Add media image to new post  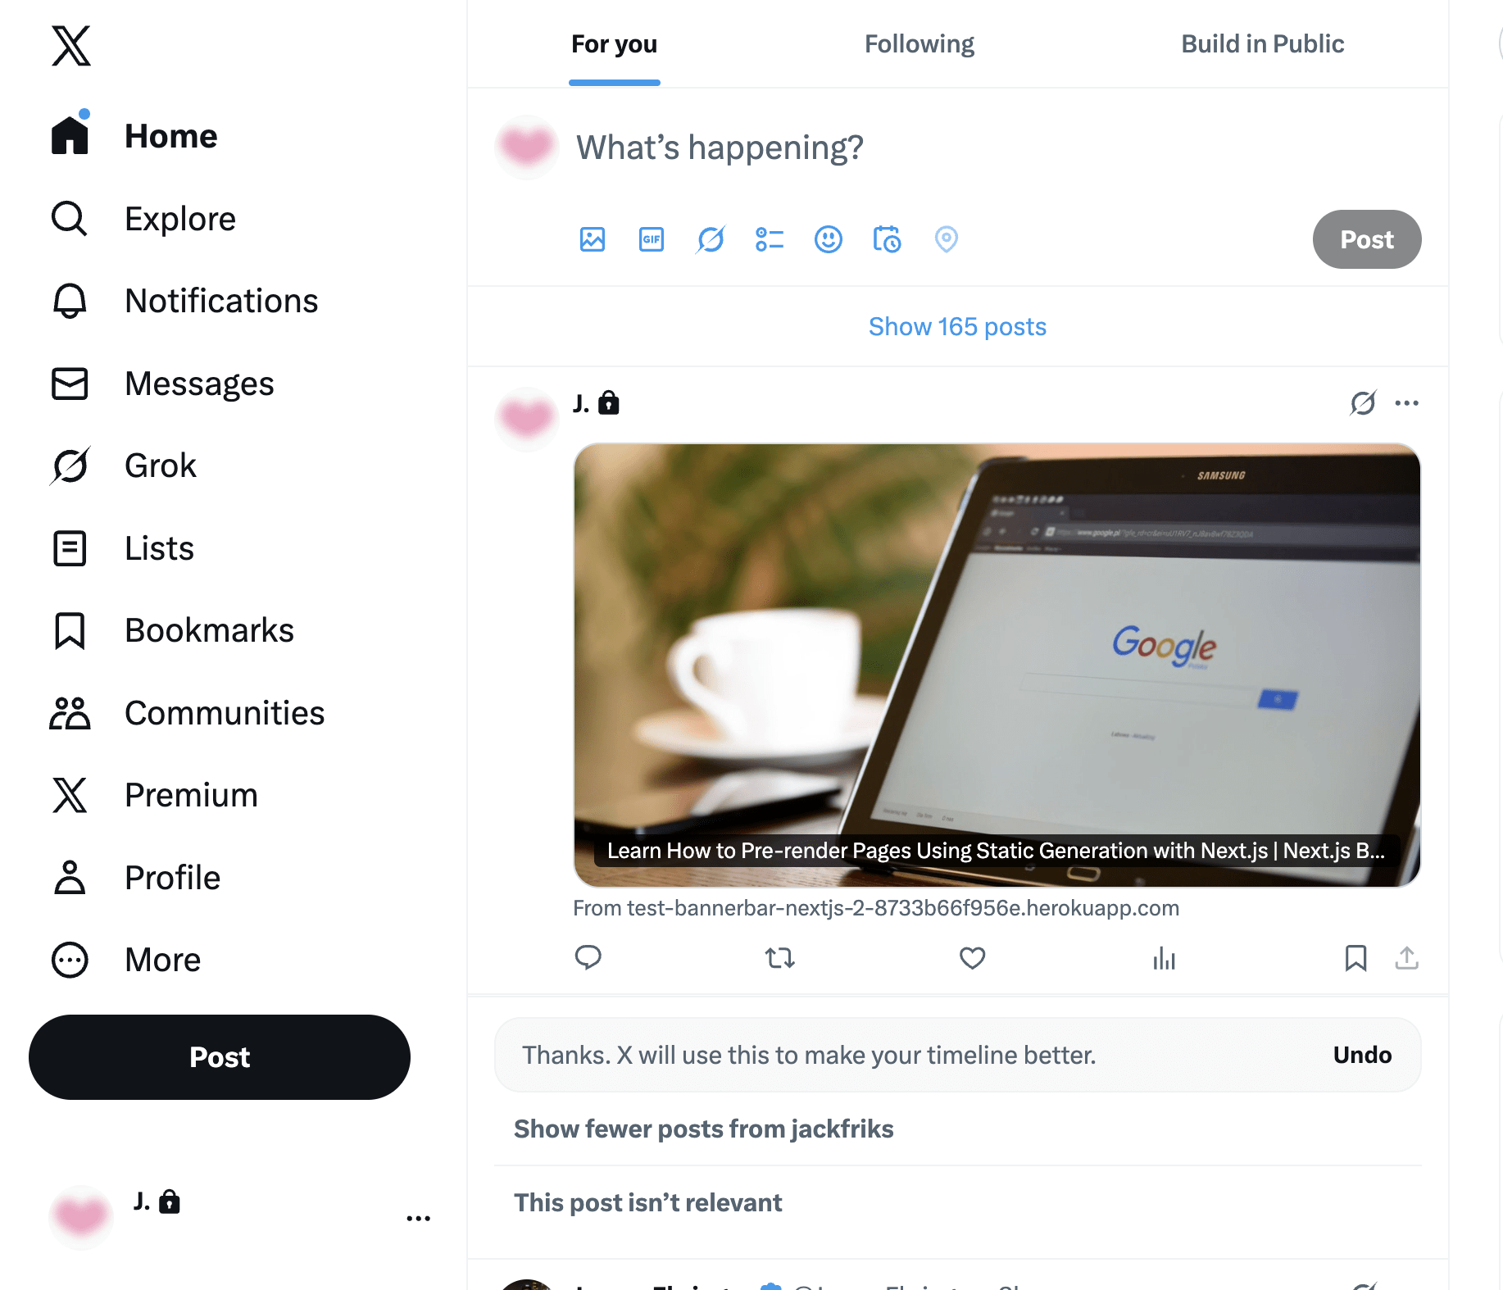[592, 239]
